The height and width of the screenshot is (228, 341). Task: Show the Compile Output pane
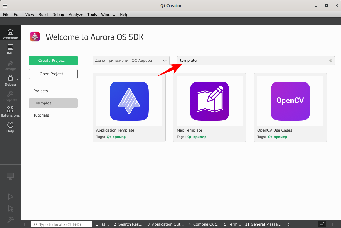click(x=204, y=224)
